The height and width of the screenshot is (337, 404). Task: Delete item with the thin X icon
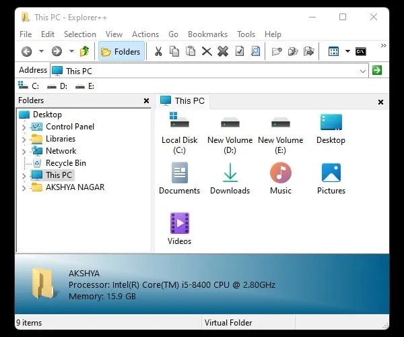point(207,51)
